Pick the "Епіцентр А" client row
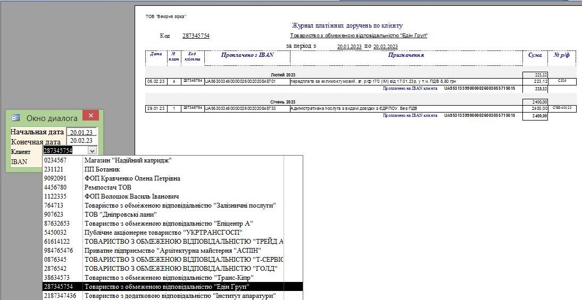 click(172, 224)
